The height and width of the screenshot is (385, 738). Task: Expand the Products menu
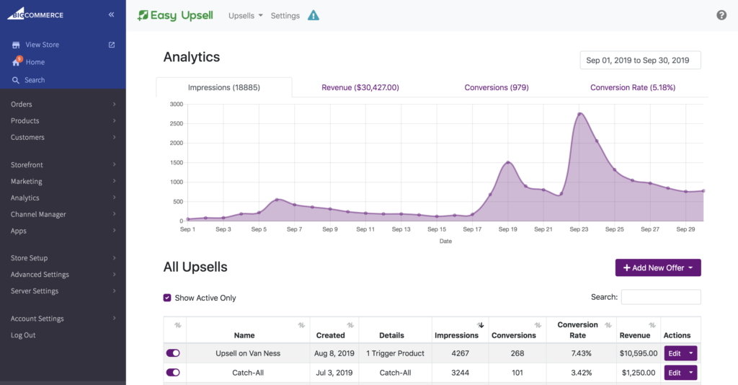point(63,120)
